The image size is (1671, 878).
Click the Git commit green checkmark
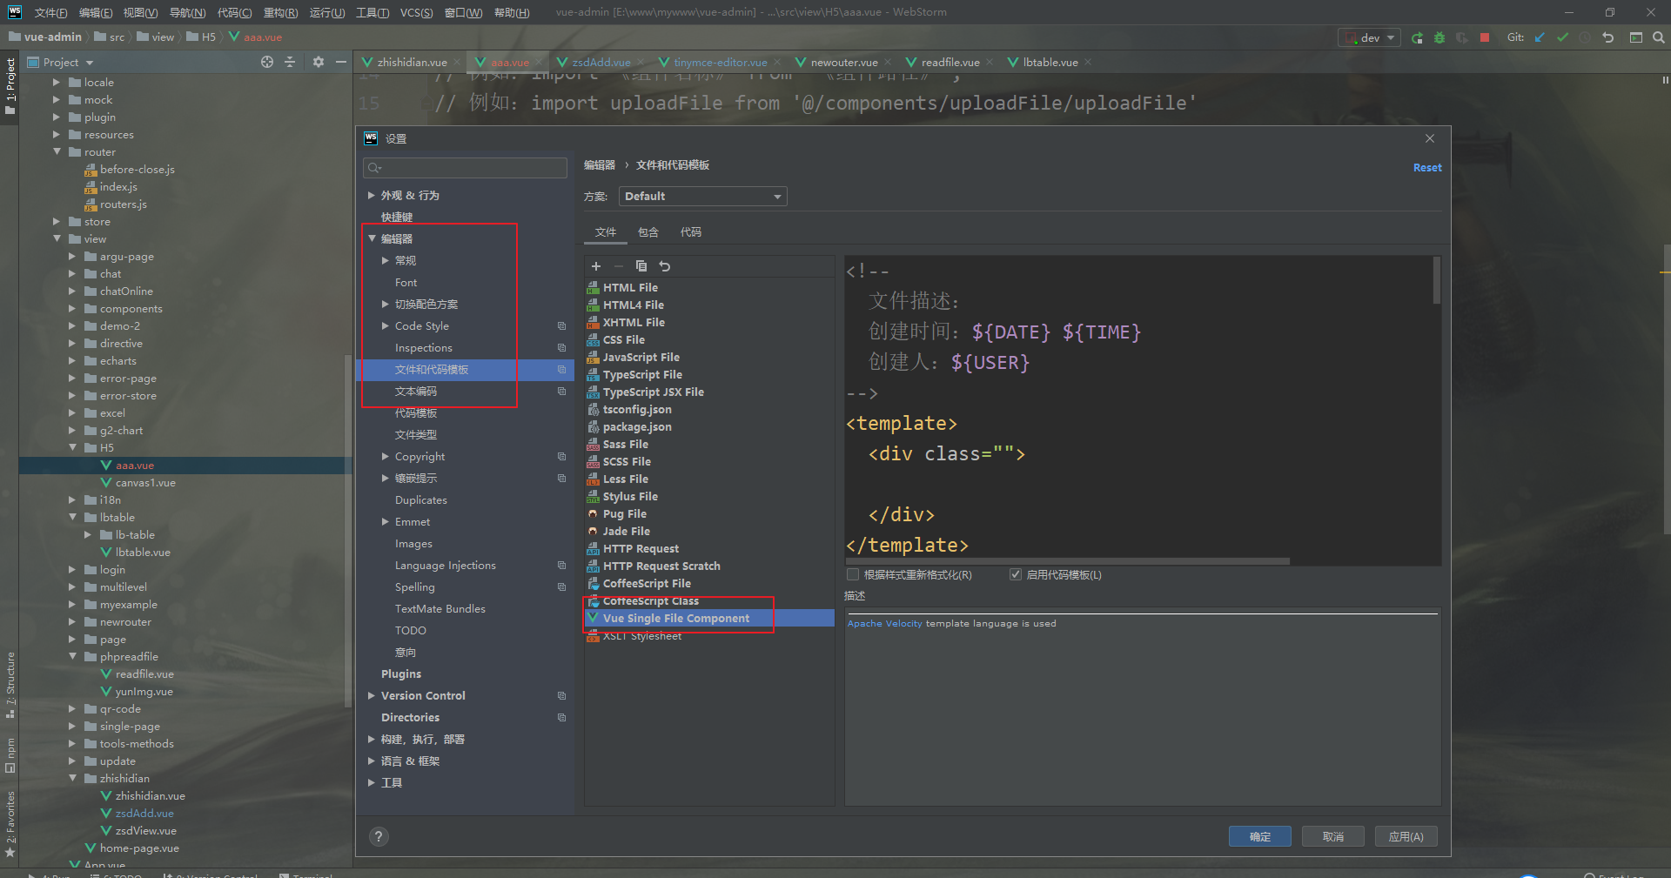pyautogui.click(x=1562, y=37)
